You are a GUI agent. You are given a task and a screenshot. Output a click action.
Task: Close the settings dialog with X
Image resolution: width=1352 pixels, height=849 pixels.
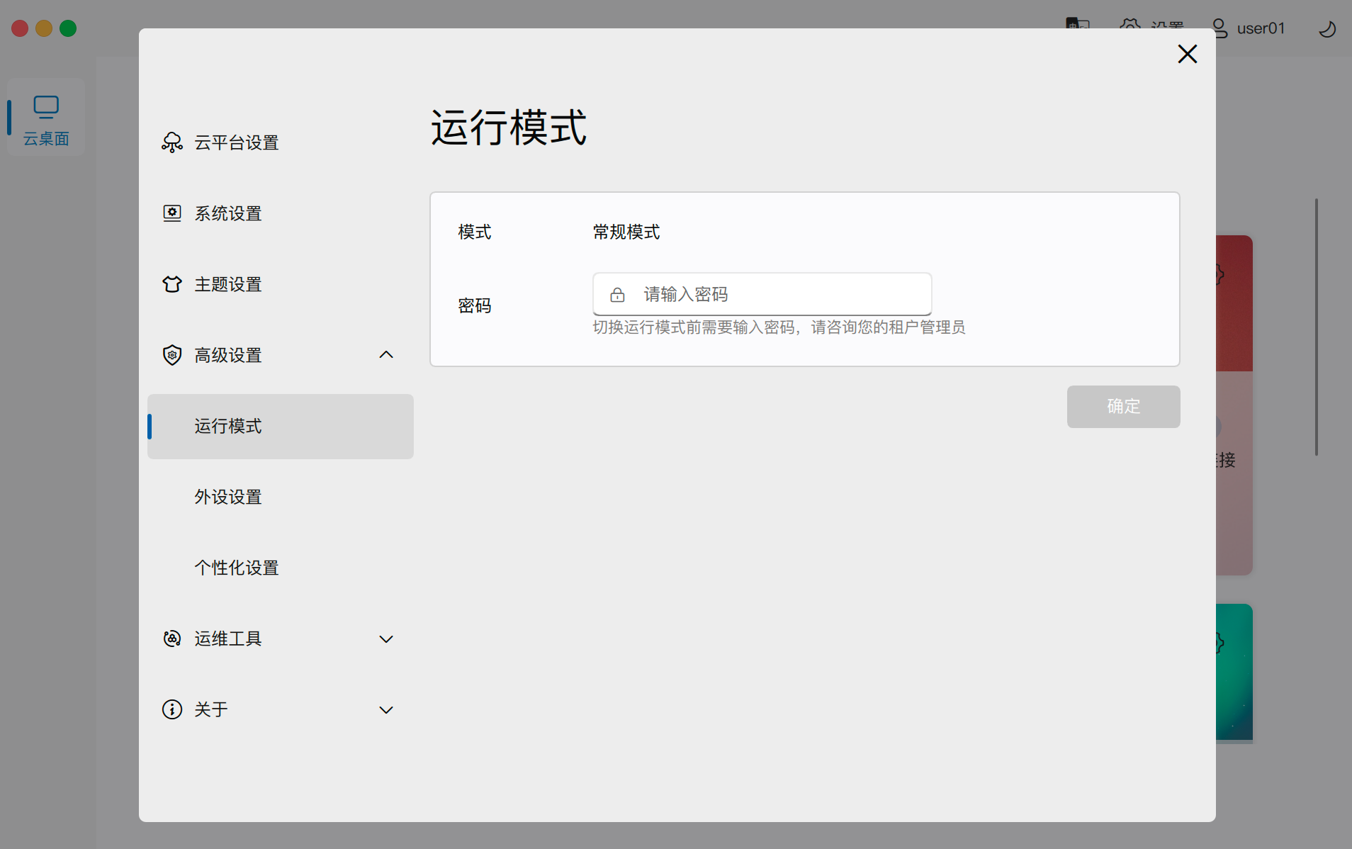tap(1187, 54)
